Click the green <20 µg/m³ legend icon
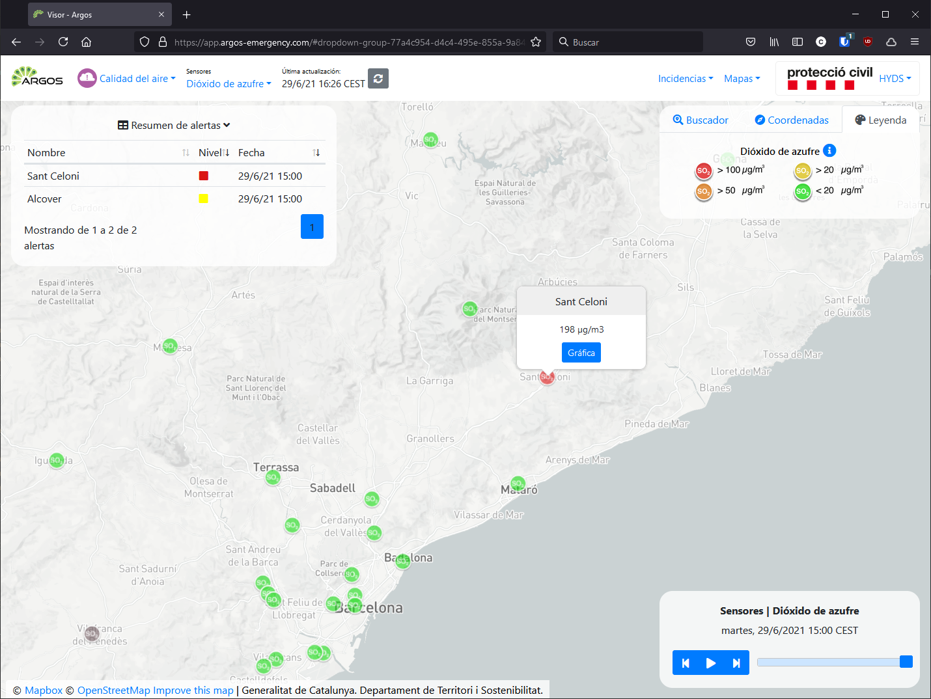The width and height of the screenshot is (931, 699). (x=802, y=192)
